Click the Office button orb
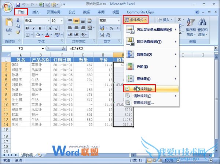This screenshot has width=220, height=164. tap(7, 7)
